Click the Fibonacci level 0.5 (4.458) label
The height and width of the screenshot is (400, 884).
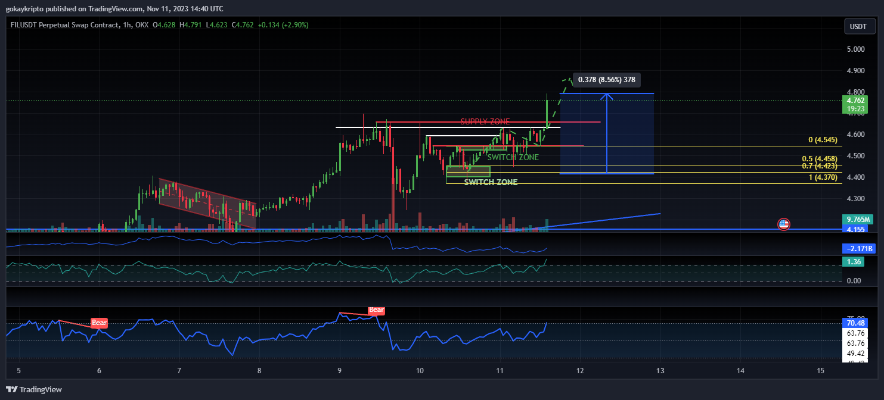tap(820, 159)
